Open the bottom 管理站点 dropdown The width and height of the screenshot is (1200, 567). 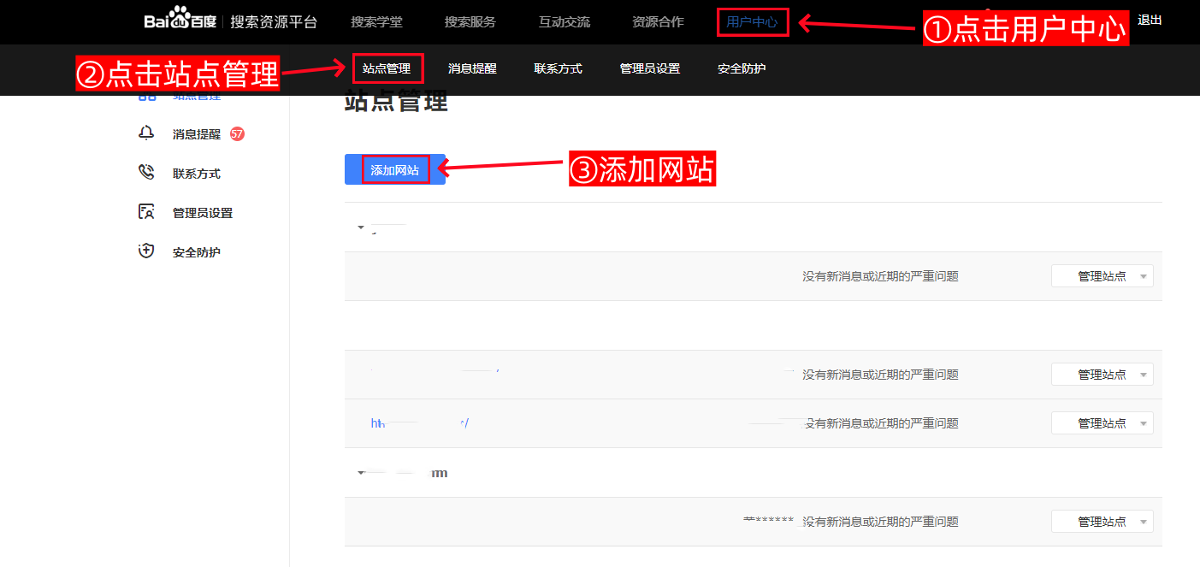pos(1102,521)
